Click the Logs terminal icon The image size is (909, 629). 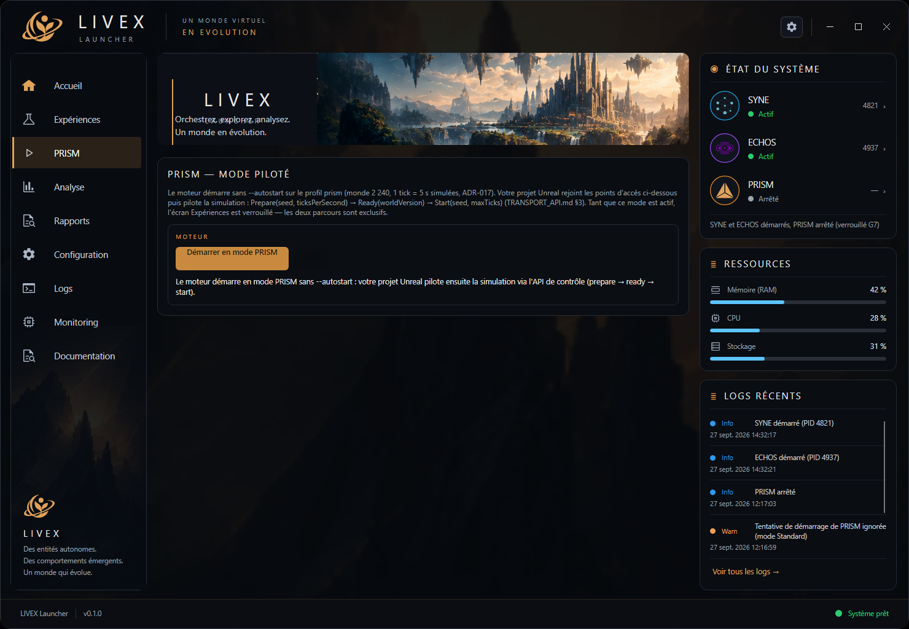(x=29, y=288)
